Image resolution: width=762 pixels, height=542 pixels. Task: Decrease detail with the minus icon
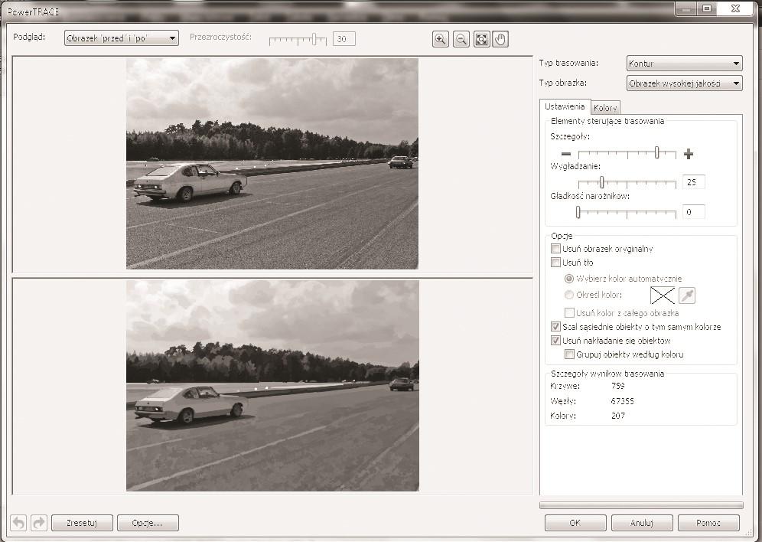(565, 154)
